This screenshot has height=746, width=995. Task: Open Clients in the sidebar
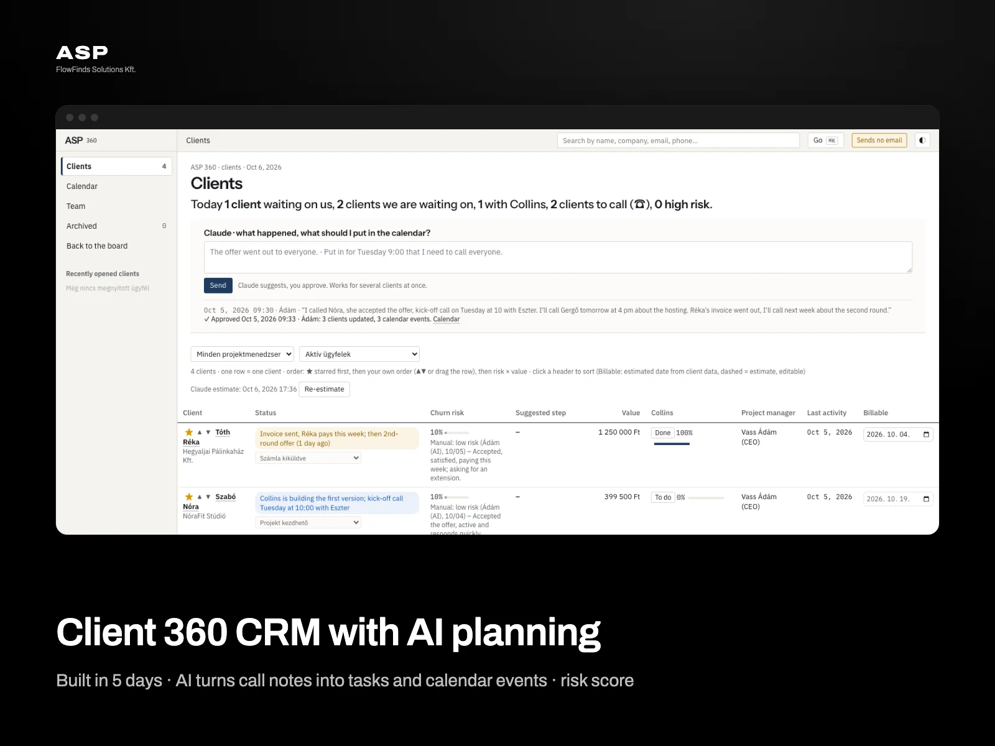click(x=116, y=167)
